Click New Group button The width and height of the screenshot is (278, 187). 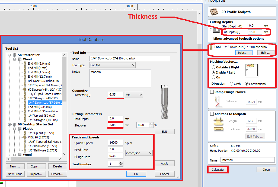pyautogui.click(x=15, y=174)
